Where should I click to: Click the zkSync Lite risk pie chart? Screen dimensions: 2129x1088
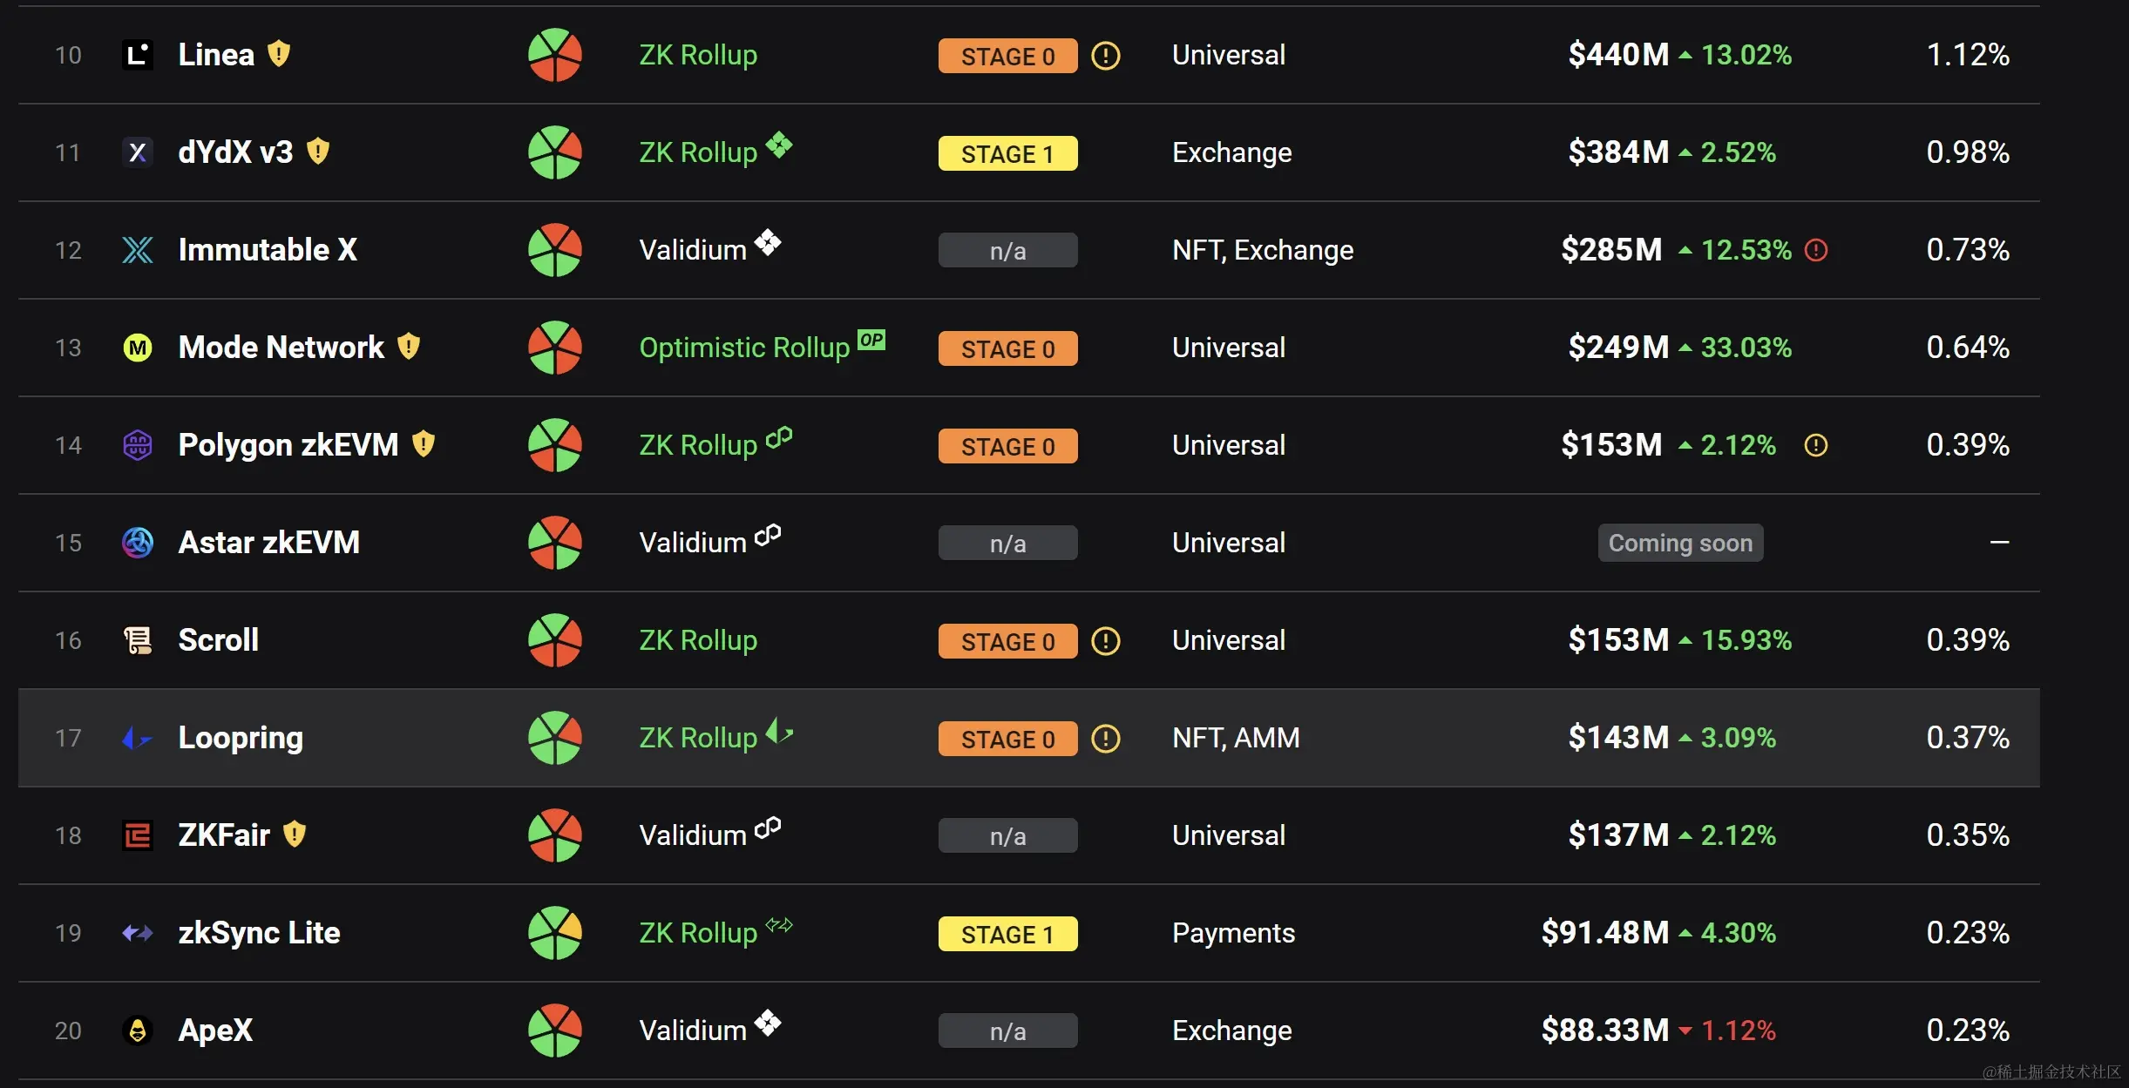coord(555,933)
